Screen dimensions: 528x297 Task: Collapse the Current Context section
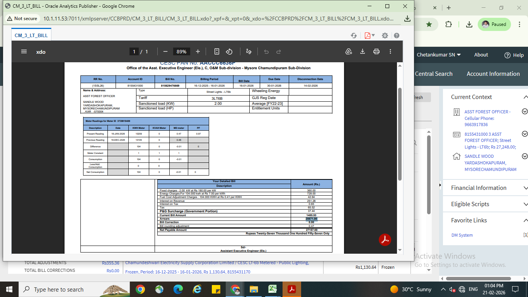(525, 97)
